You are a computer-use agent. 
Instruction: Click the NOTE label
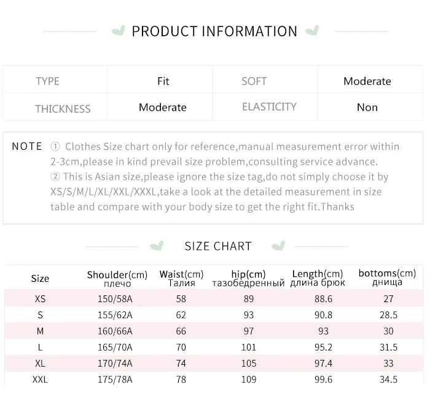coord(27,147)
